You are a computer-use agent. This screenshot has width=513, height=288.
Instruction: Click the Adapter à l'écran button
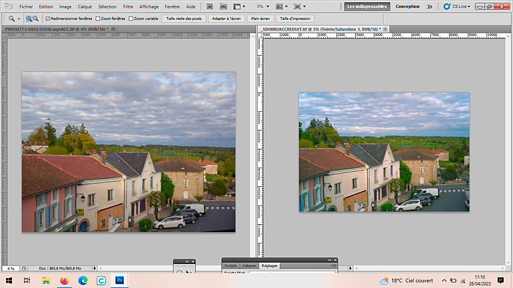tap(227, 19)
